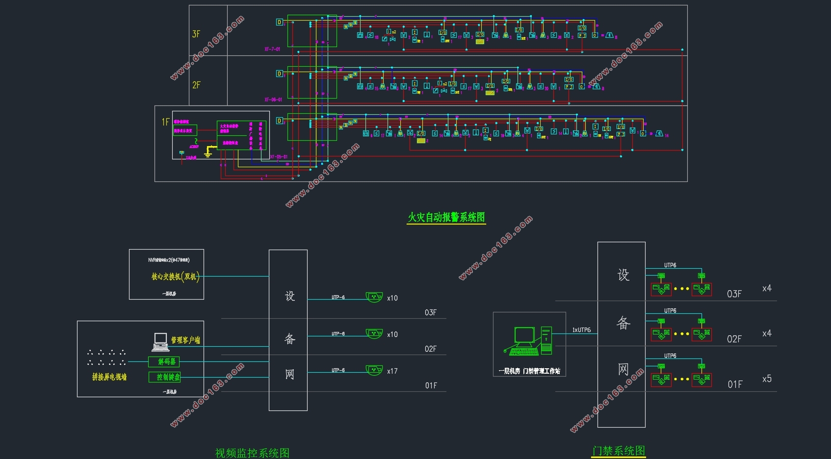Click the 02F label in access control diagram
Image resolution: width=831 pixels, height=459 pixels.
[x=734, y=339]
